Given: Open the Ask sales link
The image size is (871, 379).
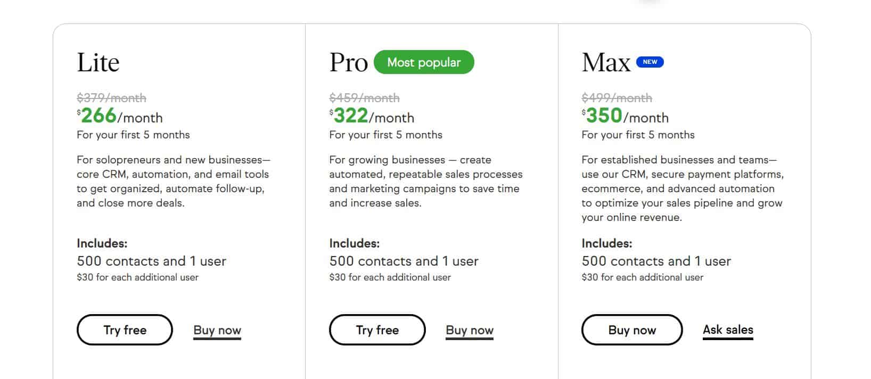Looking at the screenshot, I should (x=728, y=330).
